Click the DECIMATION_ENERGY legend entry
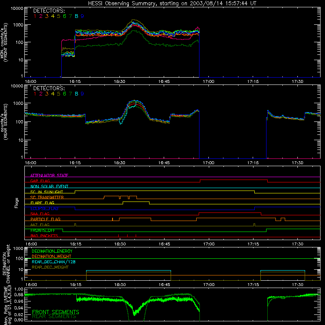 [x=52, y=251]
